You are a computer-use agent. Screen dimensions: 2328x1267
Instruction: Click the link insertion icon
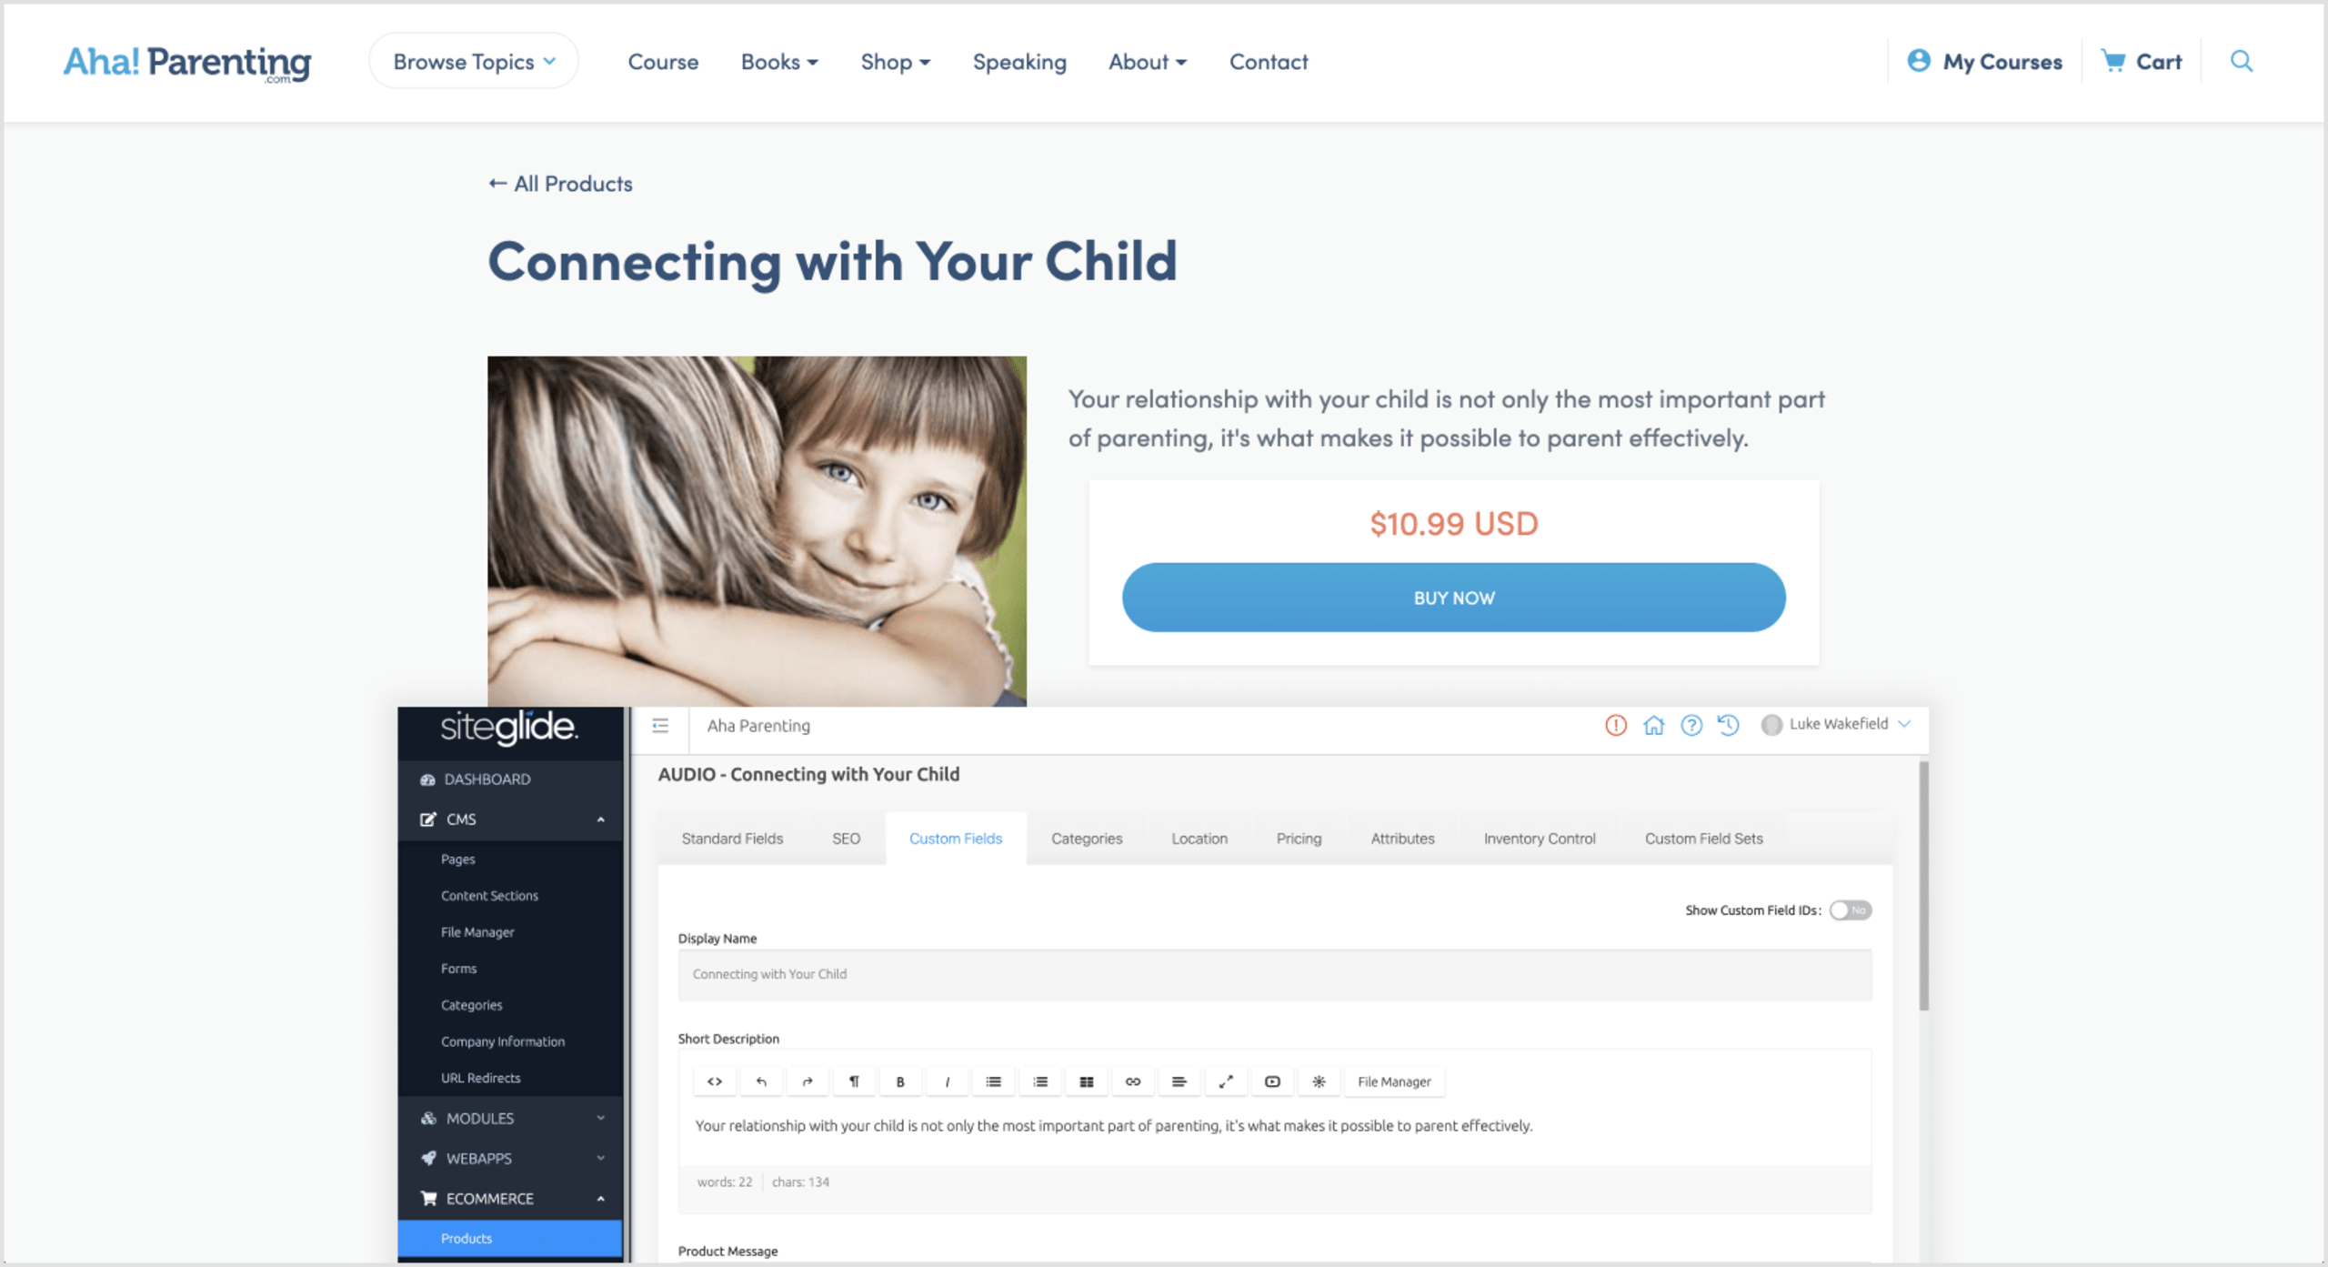click(x=1134, y=1081)
